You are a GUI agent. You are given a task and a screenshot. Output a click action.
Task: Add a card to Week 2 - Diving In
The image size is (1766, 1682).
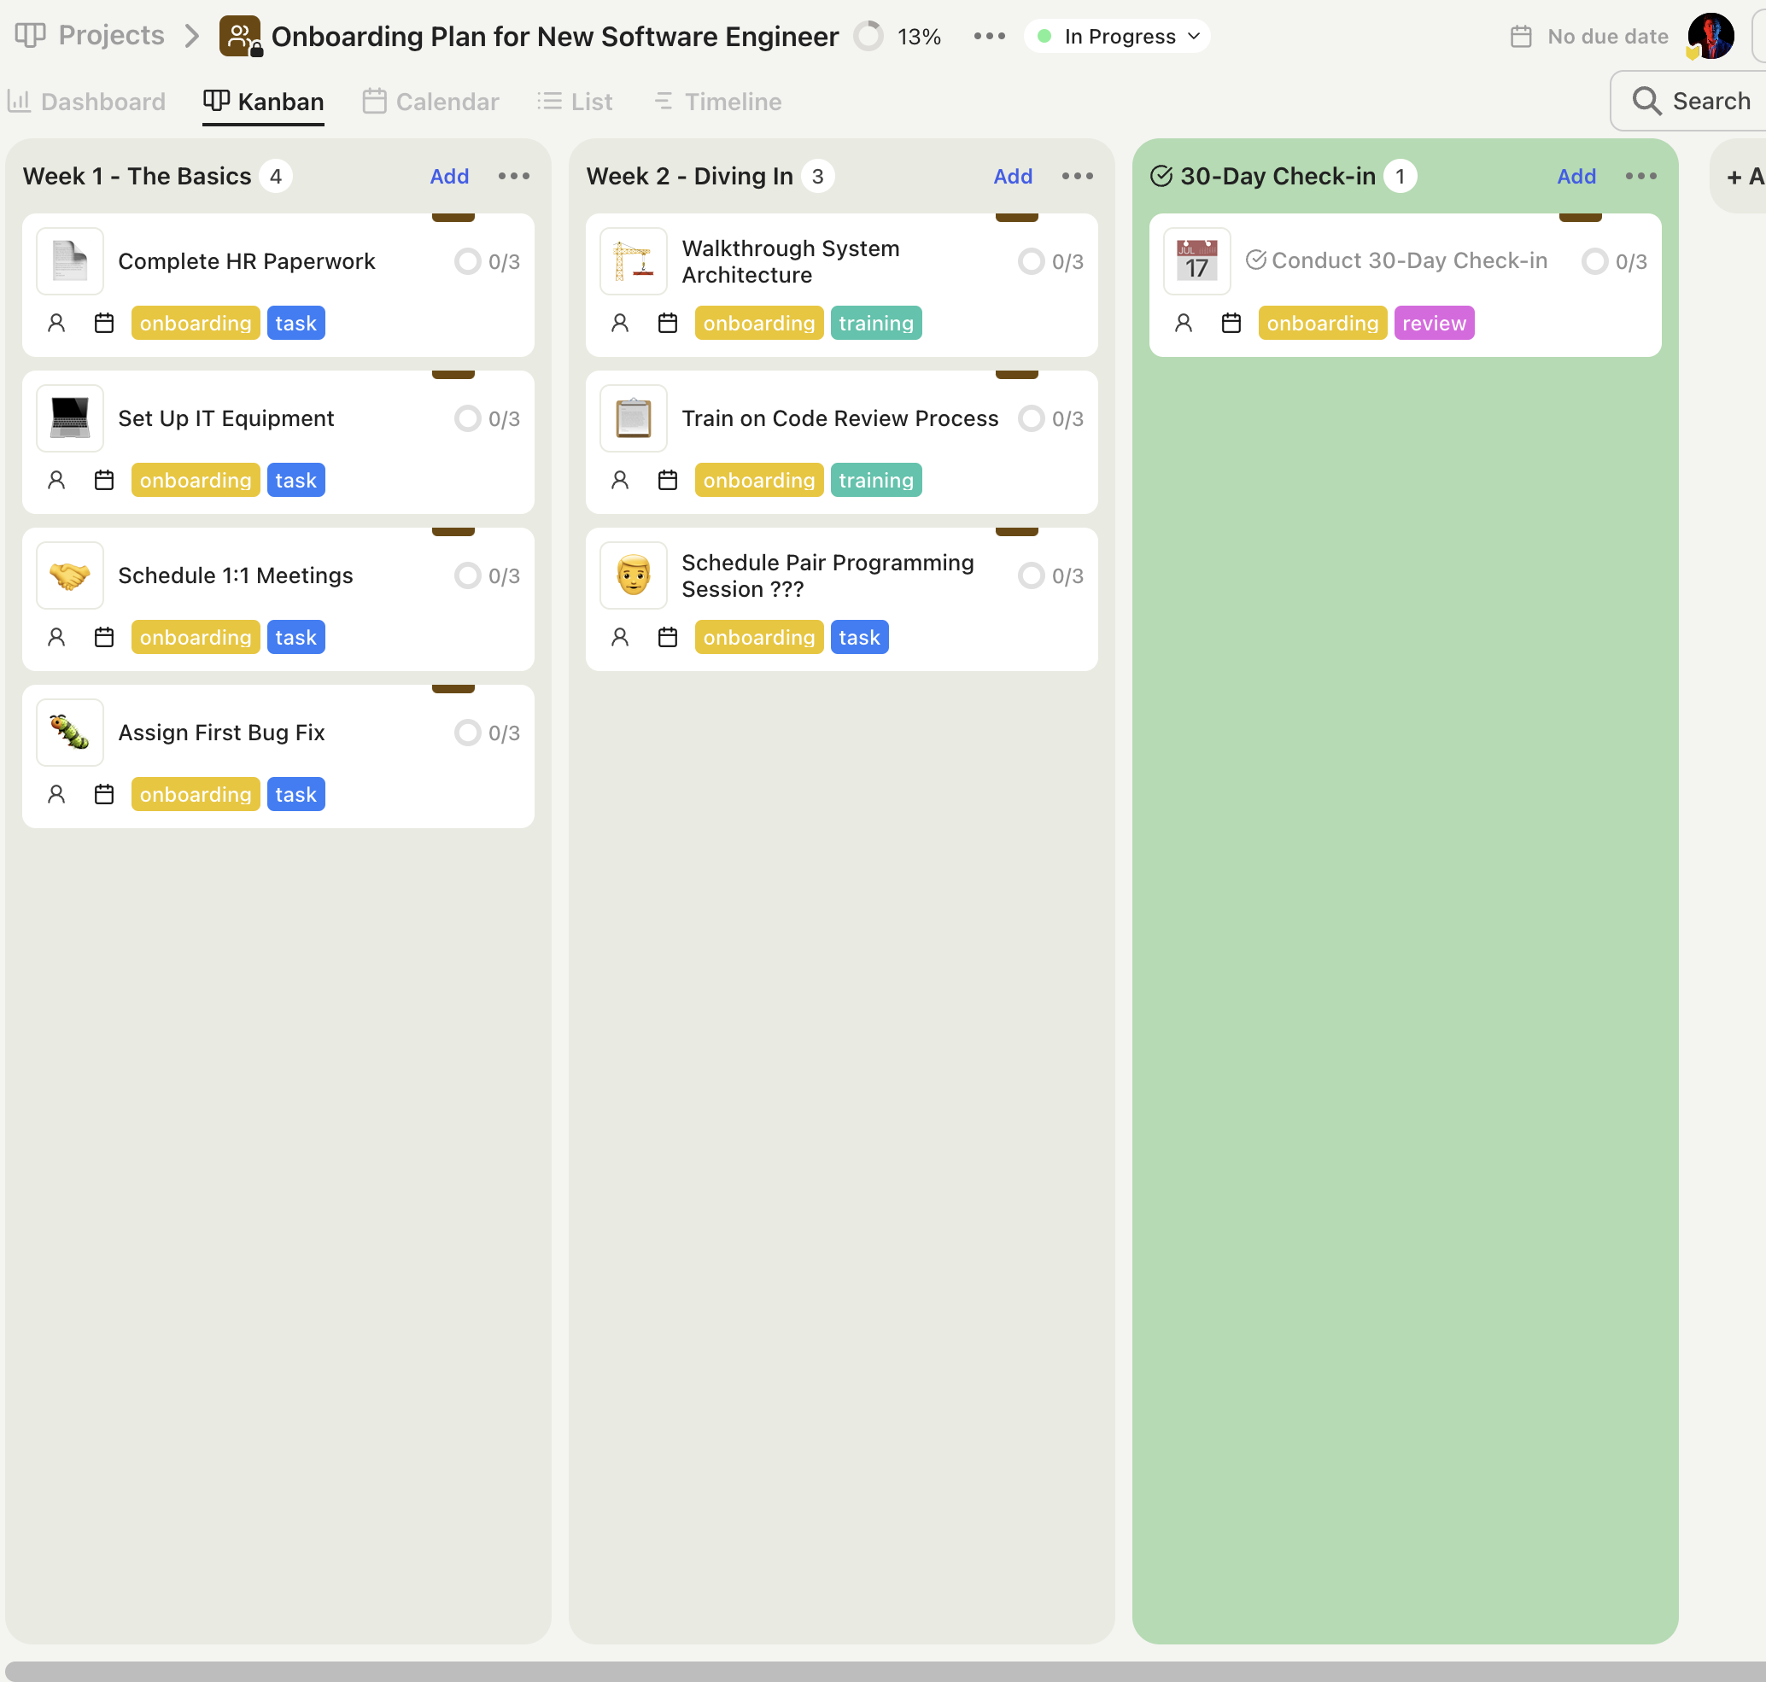click(x=1013, y=176)
